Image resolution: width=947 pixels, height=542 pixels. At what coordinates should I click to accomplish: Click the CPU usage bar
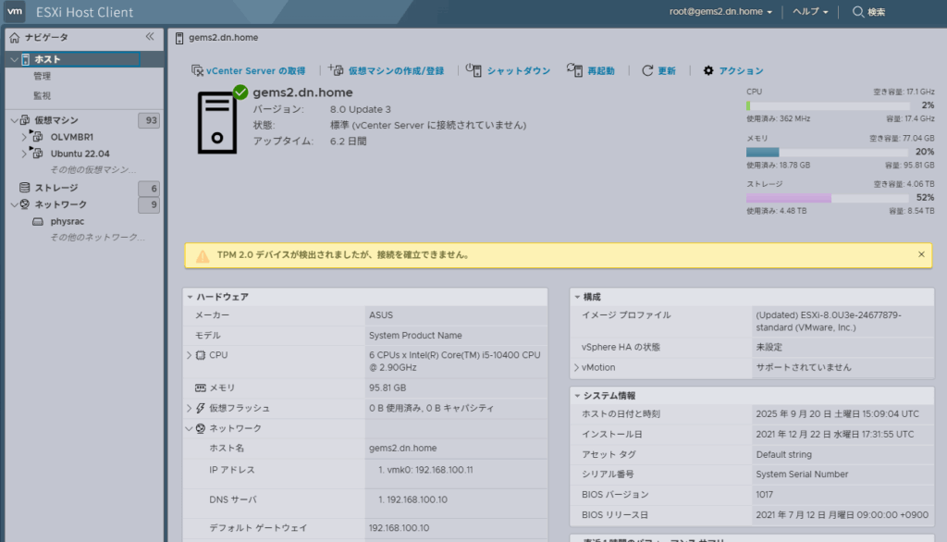(x=828, y=105)
